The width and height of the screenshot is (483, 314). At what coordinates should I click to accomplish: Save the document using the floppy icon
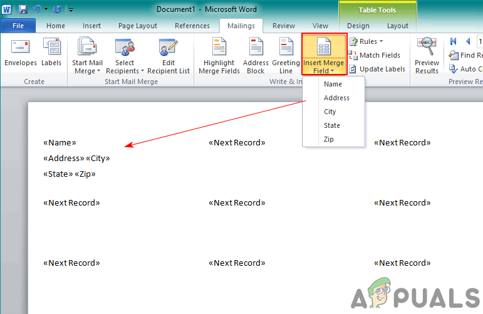point(23,9)
